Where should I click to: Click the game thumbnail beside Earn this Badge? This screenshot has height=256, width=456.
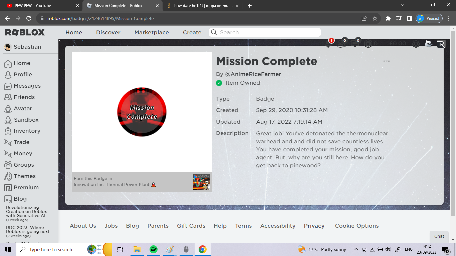[202, 182]
